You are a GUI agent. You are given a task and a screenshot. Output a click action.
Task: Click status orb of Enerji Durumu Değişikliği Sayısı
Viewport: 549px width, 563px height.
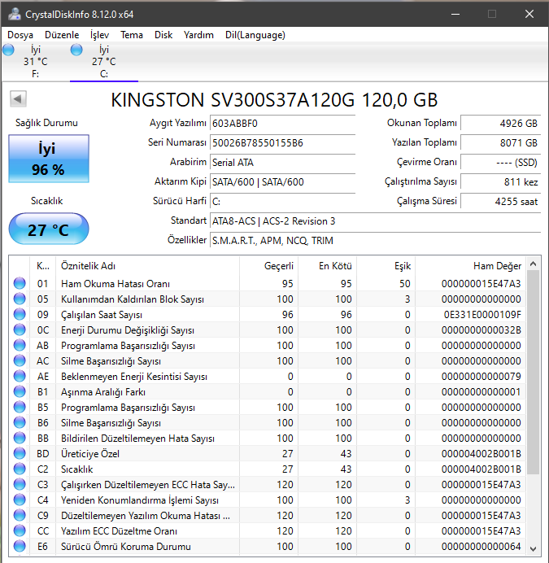(x=20, y=330)
